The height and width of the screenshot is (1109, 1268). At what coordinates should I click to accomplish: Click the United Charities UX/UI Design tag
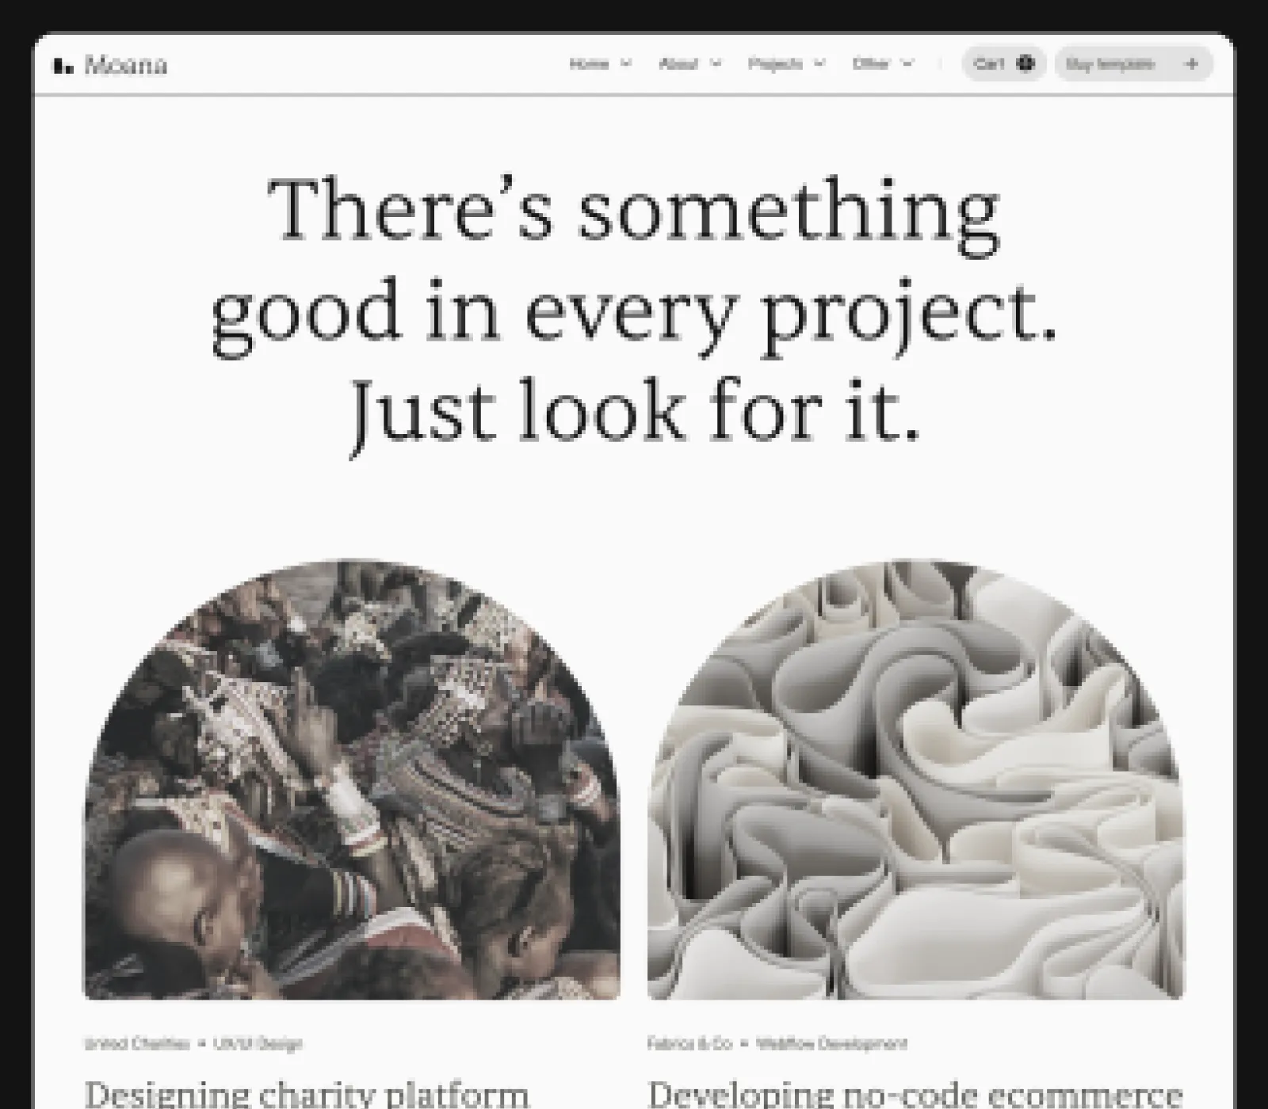193,1043
